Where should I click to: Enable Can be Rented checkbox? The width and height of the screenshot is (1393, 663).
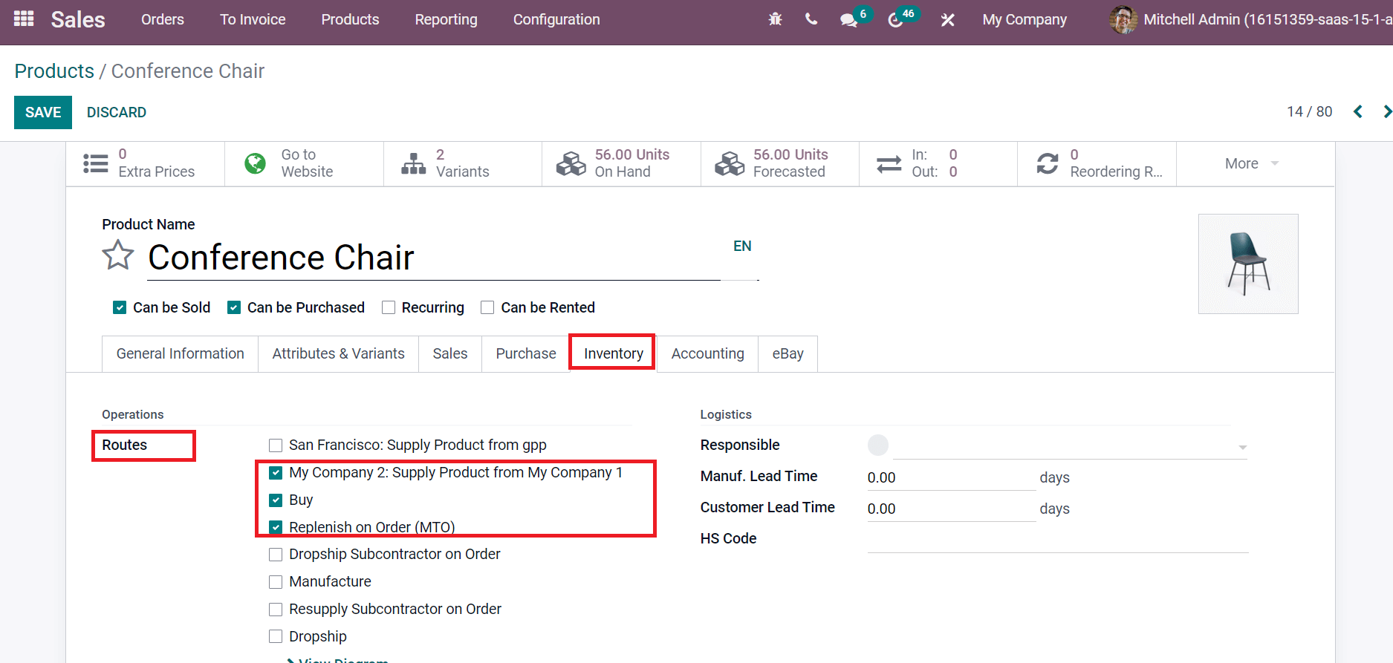pos(487,307)
